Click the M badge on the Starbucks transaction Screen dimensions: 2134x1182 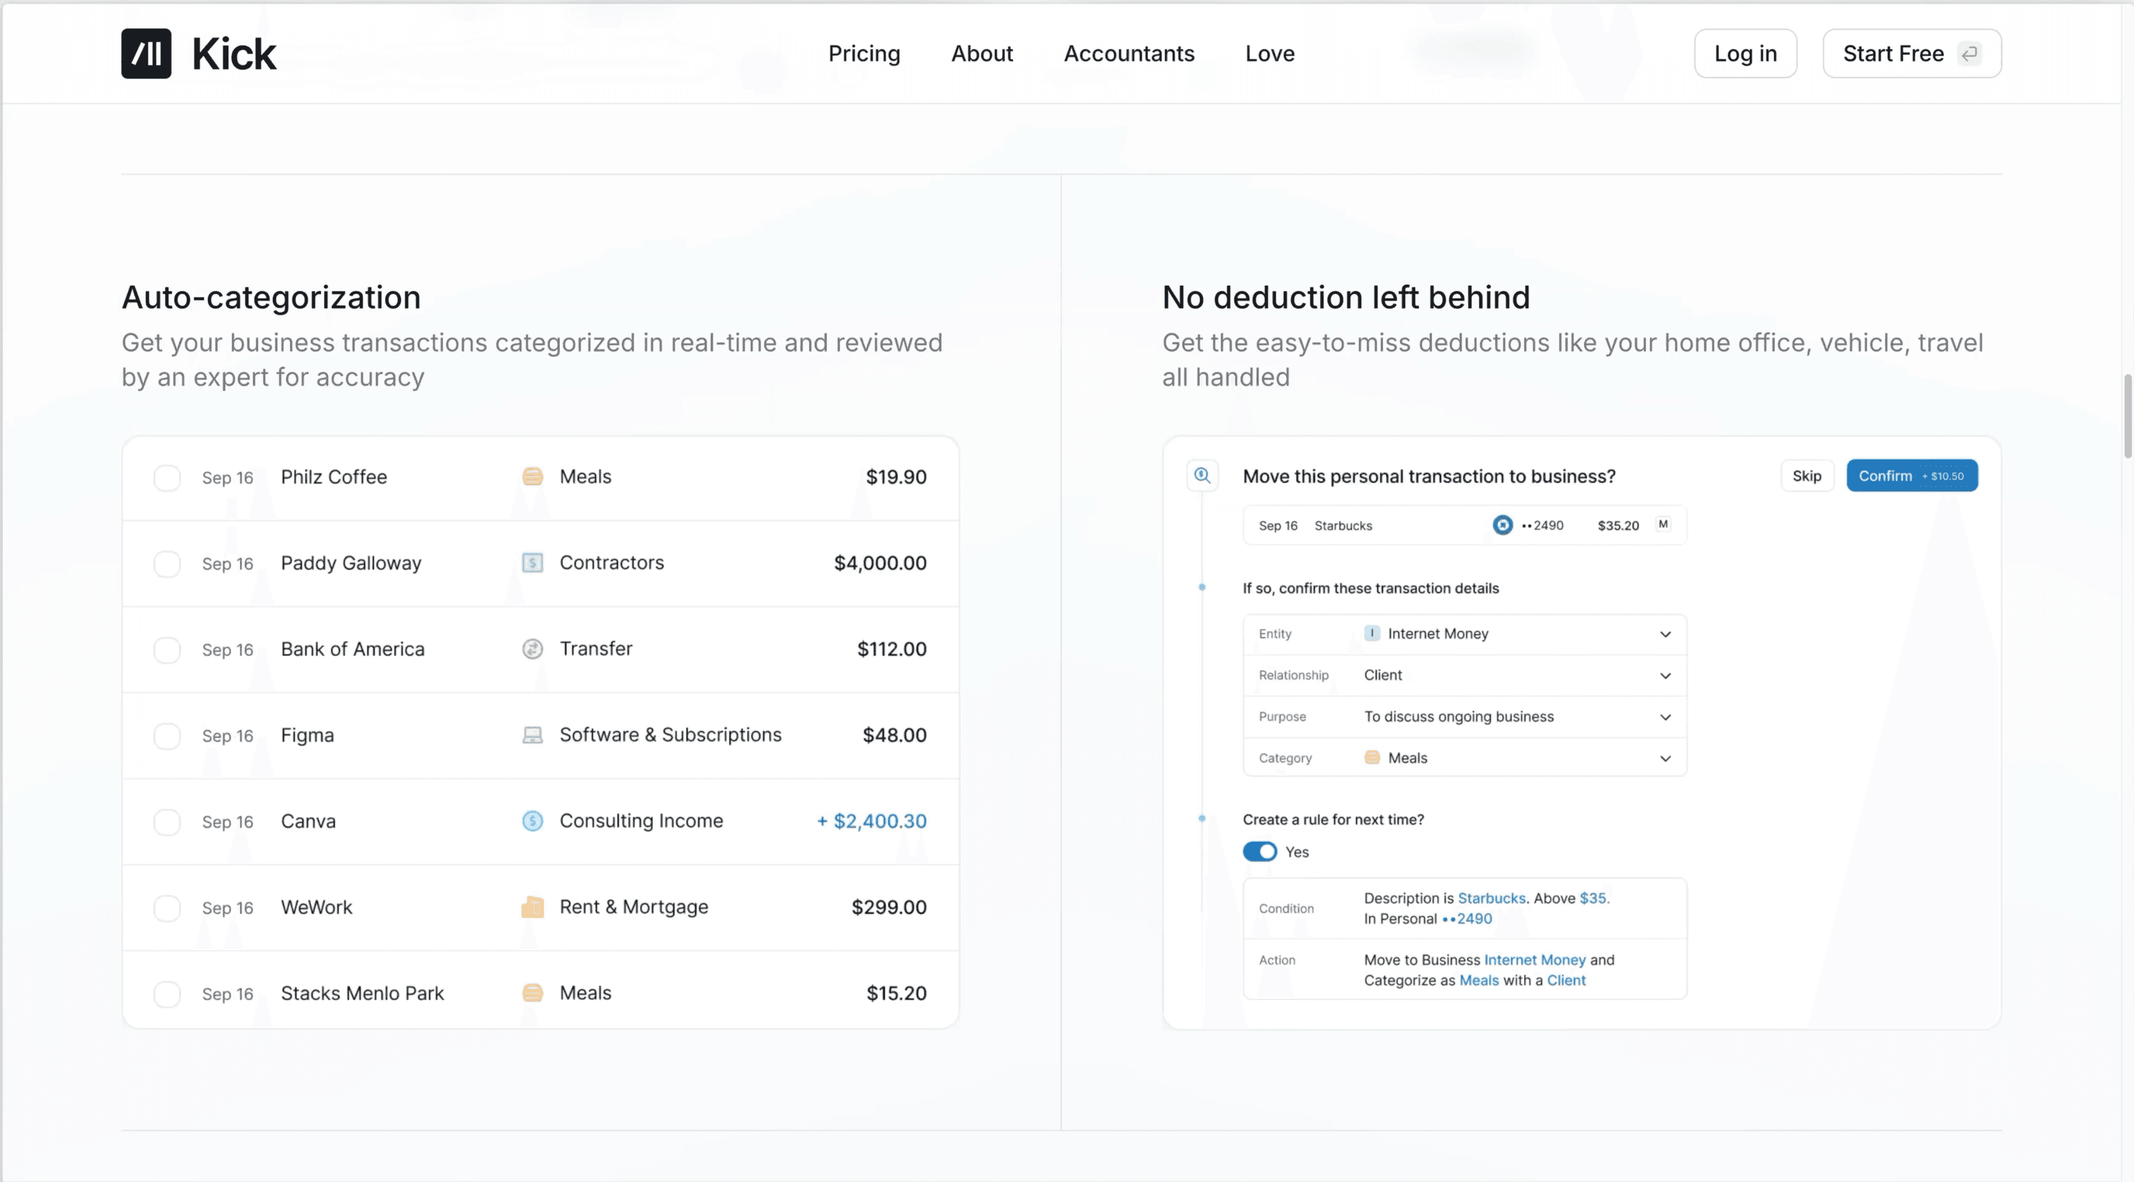point(1664,525)
